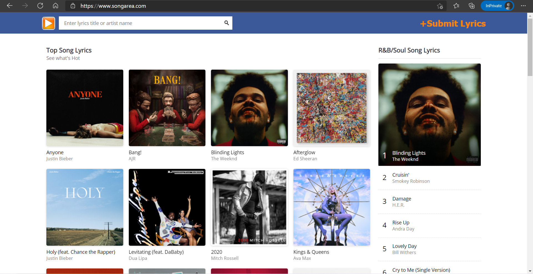Open the Holy album cover

pyautogui.click(x=85, y=207)
